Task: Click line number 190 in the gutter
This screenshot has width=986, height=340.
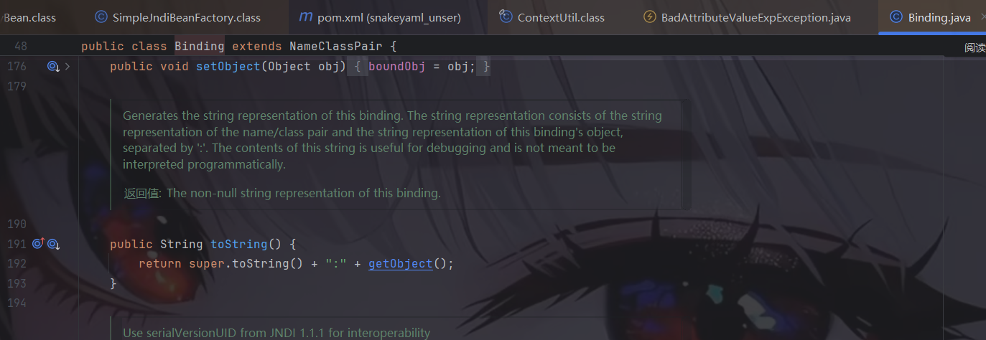Action: tap(16, 224)
